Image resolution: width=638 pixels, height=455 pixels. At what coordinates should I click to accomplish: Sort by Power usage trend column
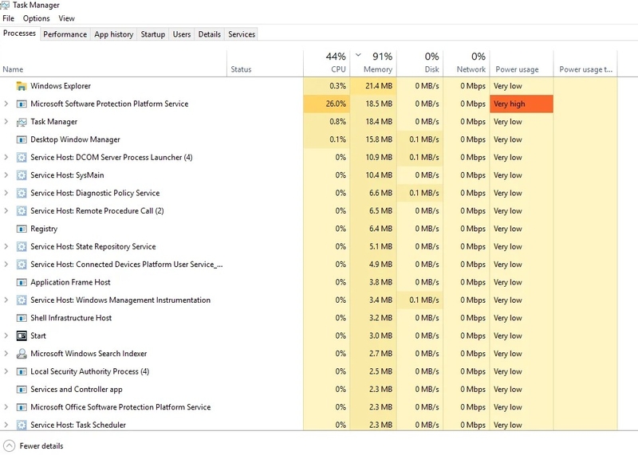click(x=585, y=64)
